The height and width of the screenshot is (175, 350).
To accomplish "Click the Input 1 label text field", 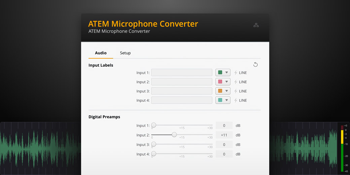I will coord(182,73).
